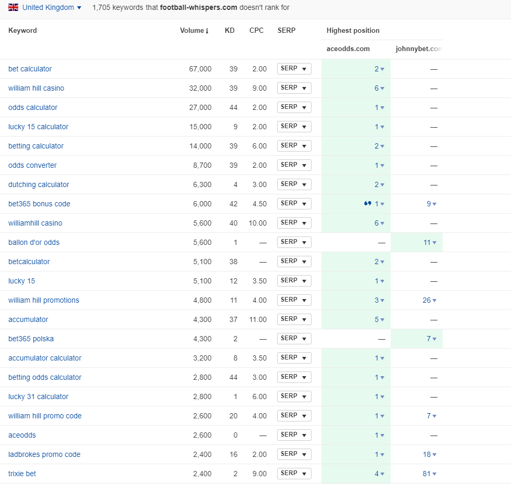Open the betcalculator keyword link
The height and width of the screenshot is (484, 511).
pyautogui.click(x=29, y=262)
